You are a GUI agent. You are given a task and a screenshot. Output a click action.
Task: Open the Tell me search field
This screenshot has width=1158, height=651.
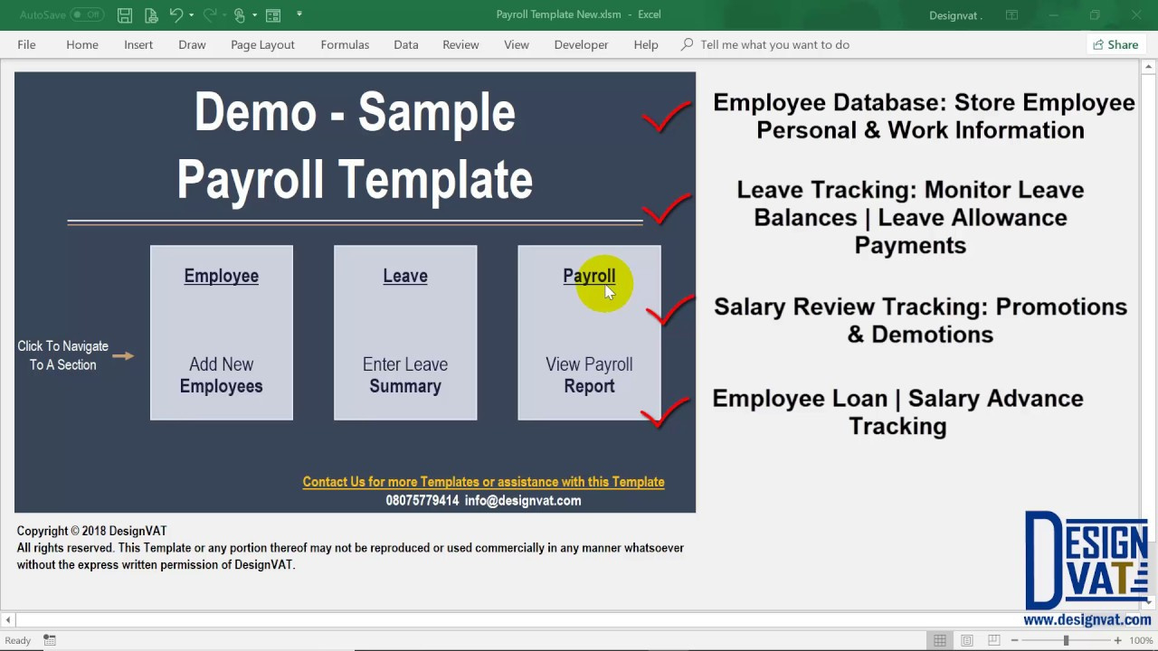[774, 44]
